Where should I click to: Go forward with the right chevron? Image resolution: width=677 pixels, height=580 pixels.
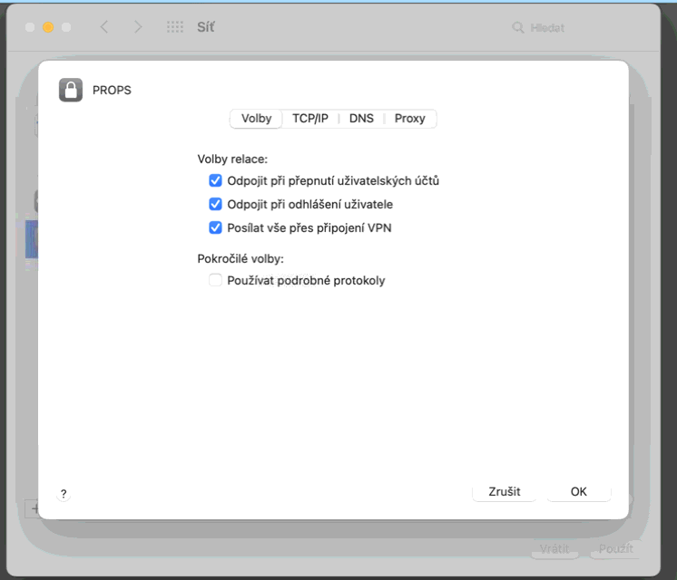coord(138,28)
